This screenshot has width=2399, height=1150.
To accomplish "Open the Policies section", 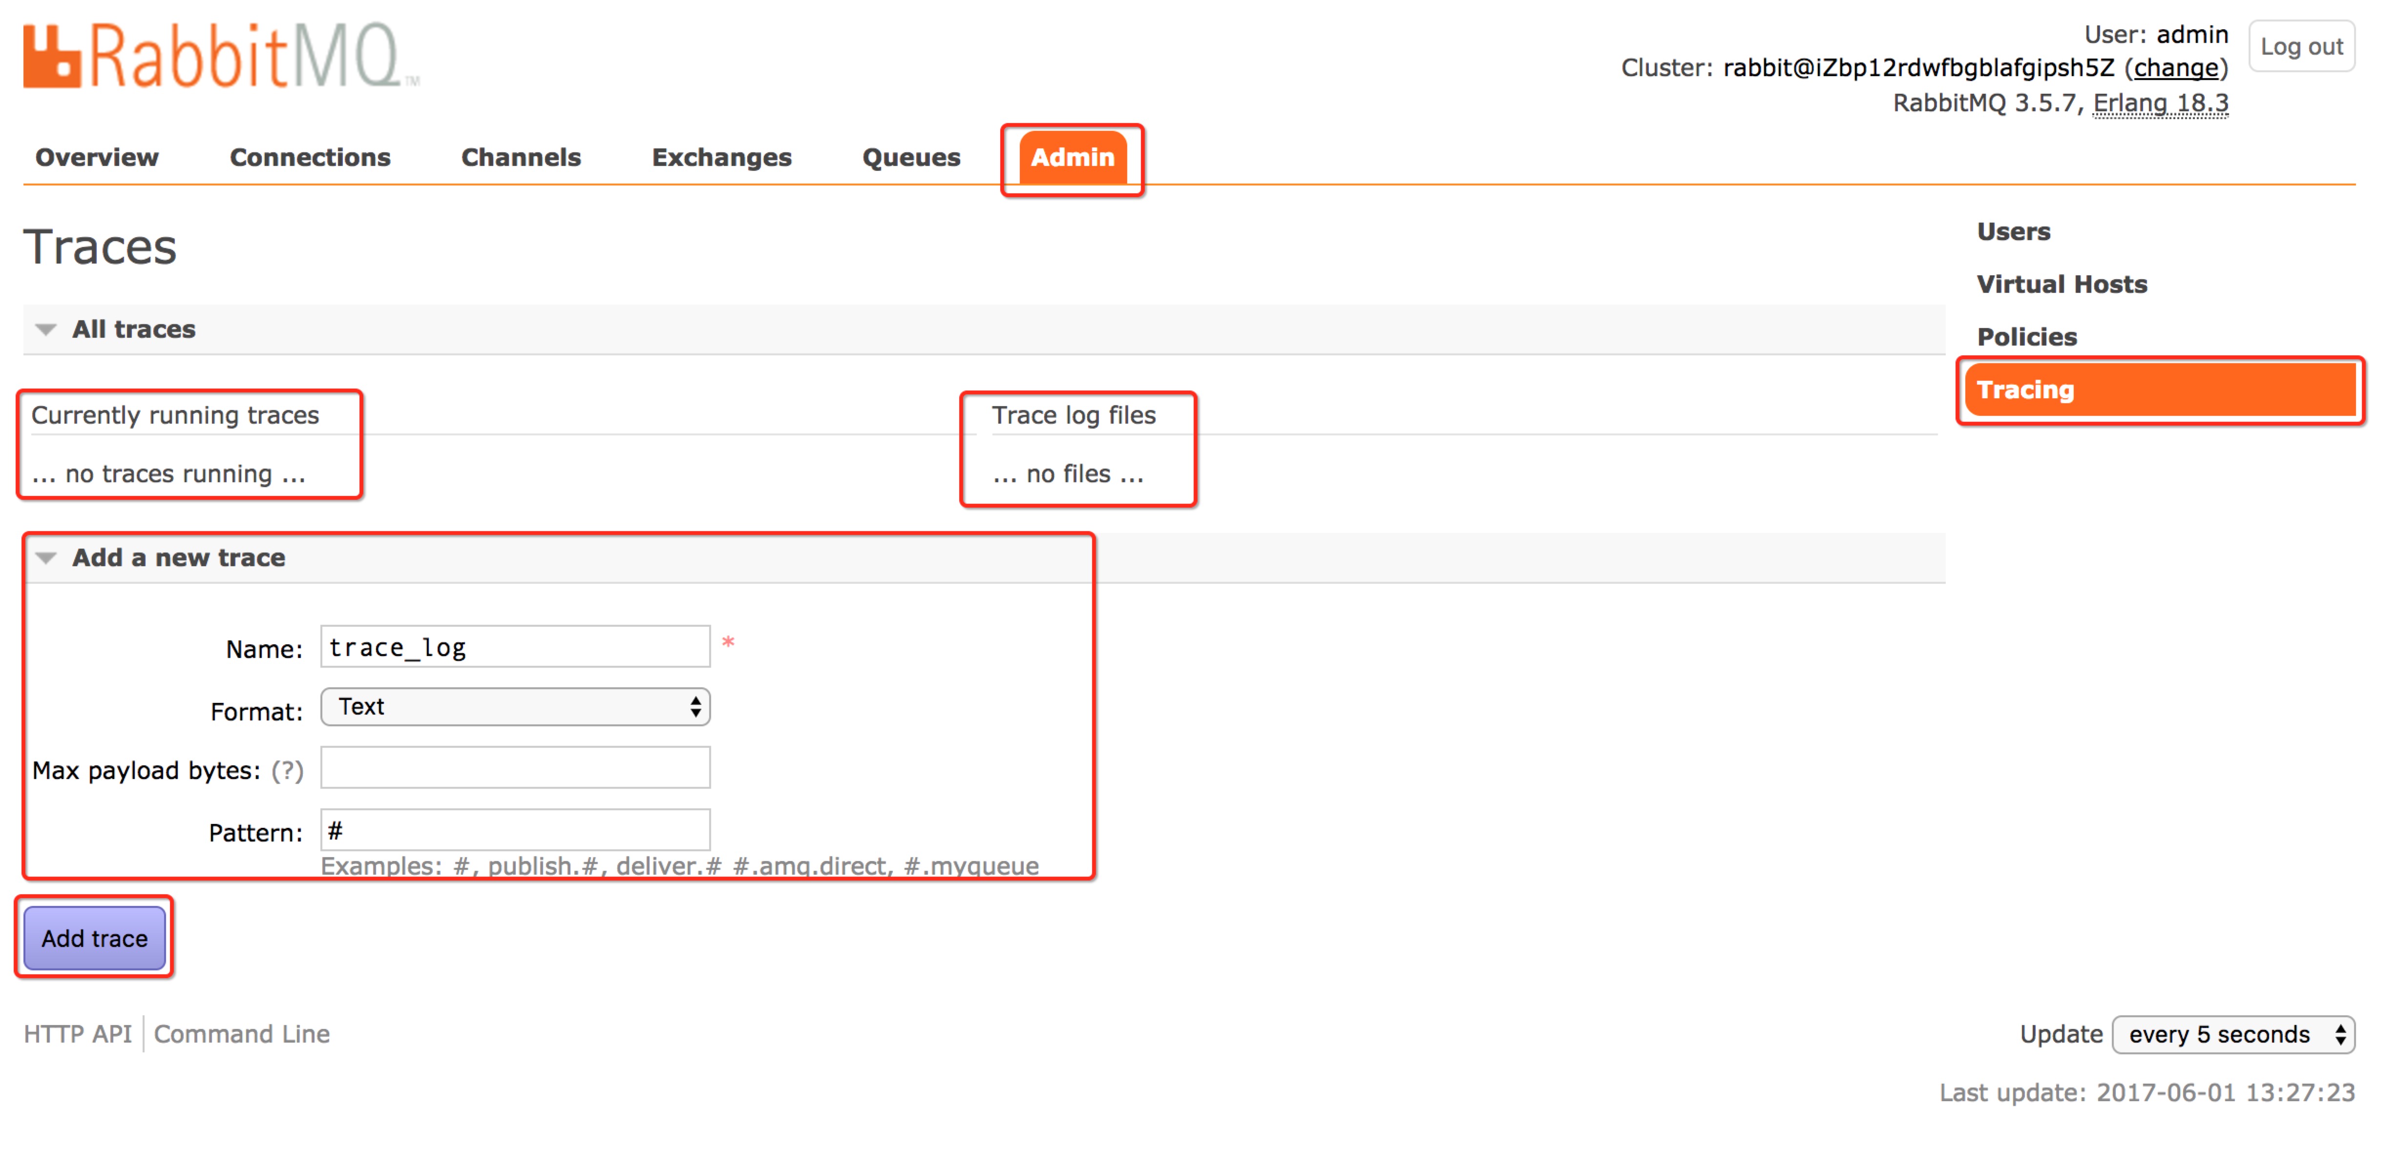I will click(x=2026, y=337).
